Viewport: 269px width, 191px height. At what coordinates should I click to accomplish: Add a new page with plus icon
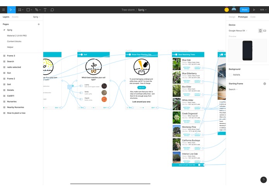[39, 24]
